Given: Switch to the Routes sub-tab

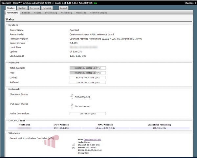Looking at the screenshot, I should tap(37, 13).
